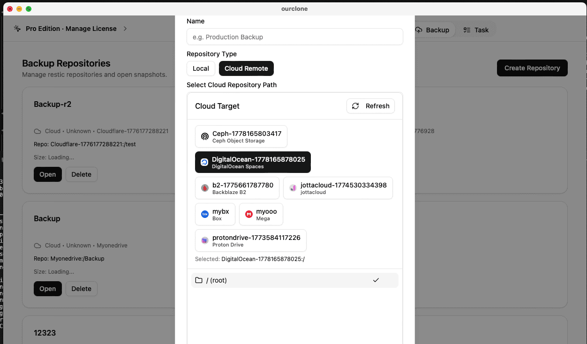587x344 pixels.
Task: Choose the DigitalOcean-1778165878025 cloud target
Action: tap(253, 162)
